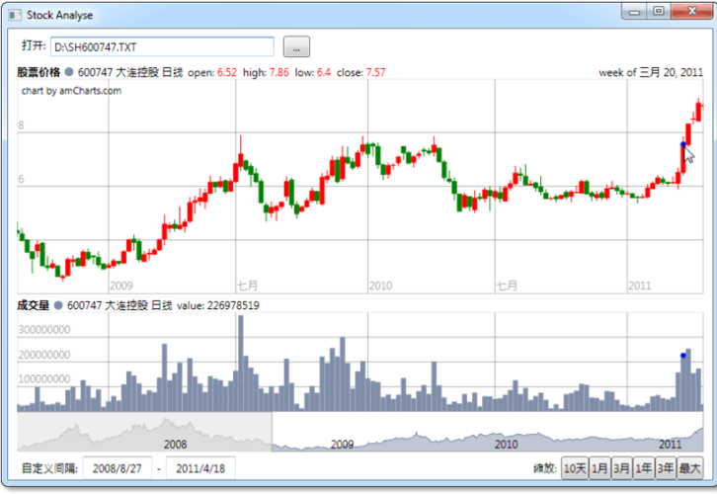717x494 pixels.
Task: Click the selected range in the scrollbar navigator
Action: [488, 432]
